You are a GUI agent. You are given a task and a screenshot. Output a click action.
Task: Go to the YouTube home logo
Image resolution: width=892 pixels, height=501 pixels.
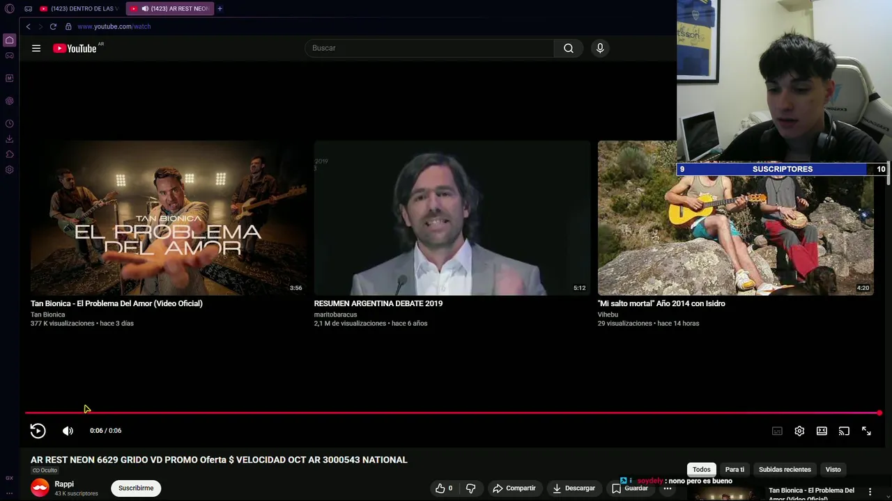click(x=75, y=48)
